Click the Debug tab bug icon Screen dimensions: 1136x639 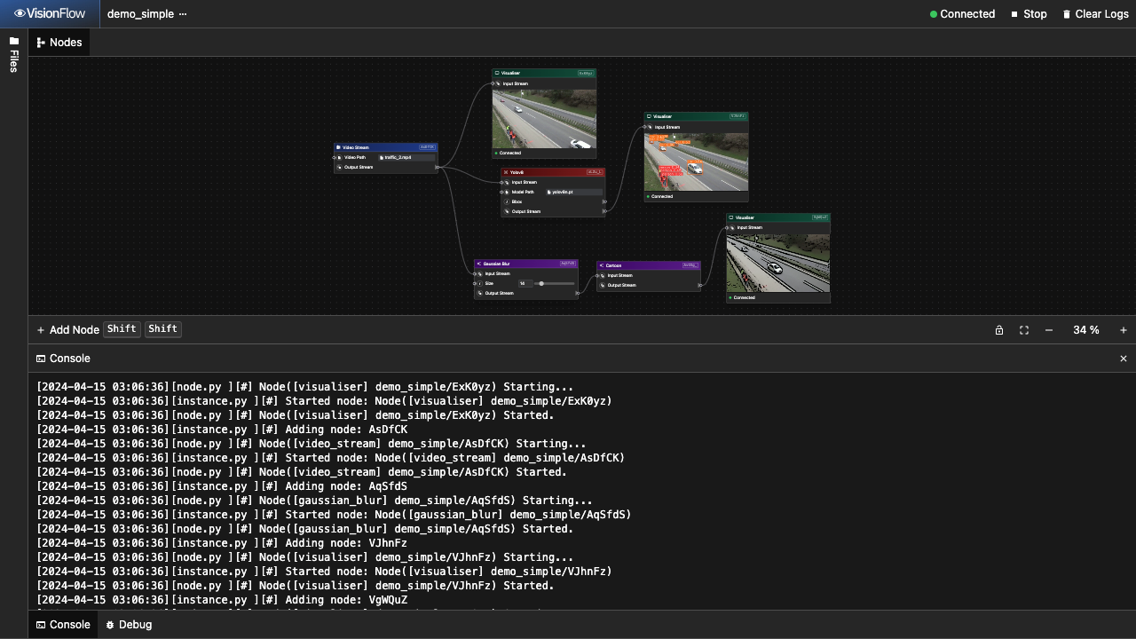point(110,625)
